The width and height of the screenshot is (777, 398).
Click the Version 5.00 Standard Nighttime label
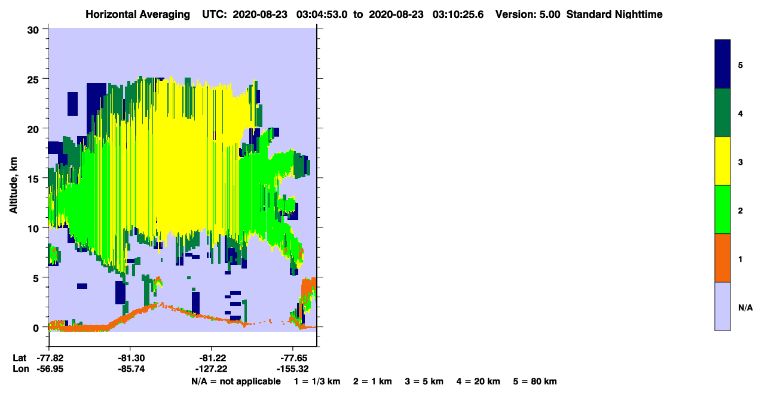[x=579, y=14]
